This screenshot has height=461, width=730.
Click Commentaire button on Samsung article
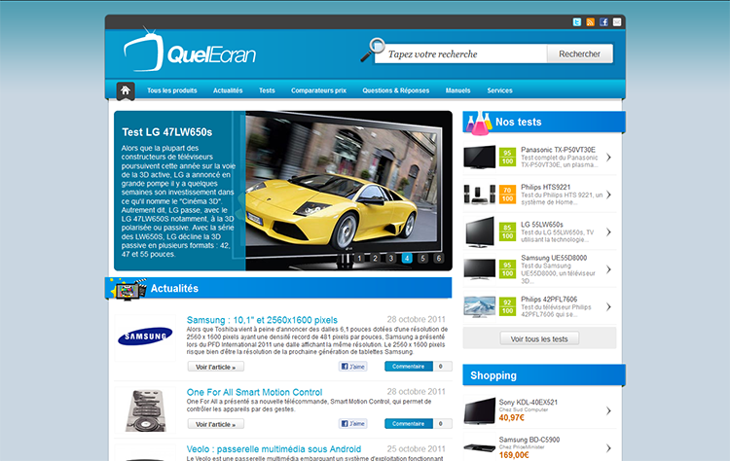tap(408, 367)
